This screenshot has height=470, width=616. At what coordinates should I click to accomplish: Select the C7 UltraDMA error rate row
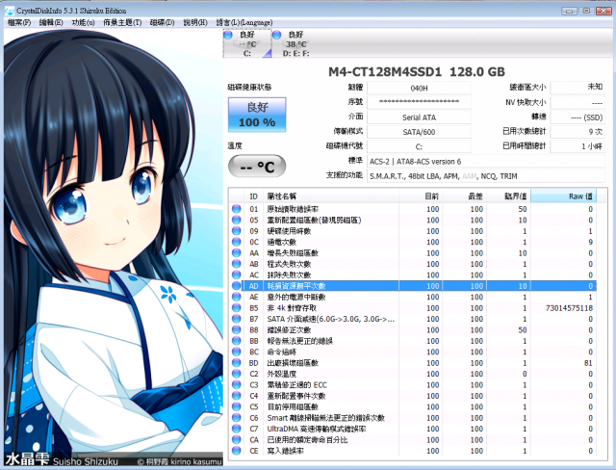click(x=413, y=430)
